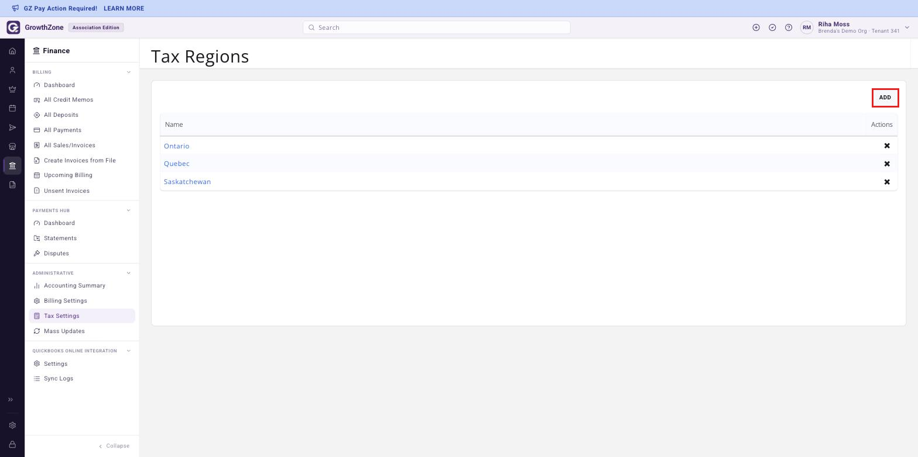Collapse the QuickBooks Online Integration section

(129, 351)
